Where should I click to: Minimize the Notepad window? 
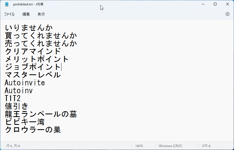tap(203, 4)
